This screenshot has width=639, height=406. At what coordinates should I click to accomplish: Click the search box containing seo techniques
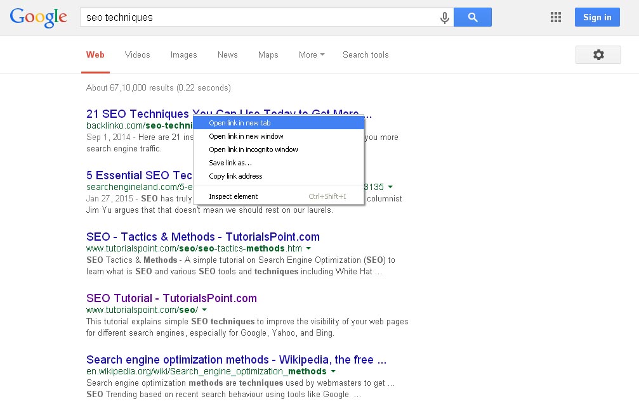[267, 17]
